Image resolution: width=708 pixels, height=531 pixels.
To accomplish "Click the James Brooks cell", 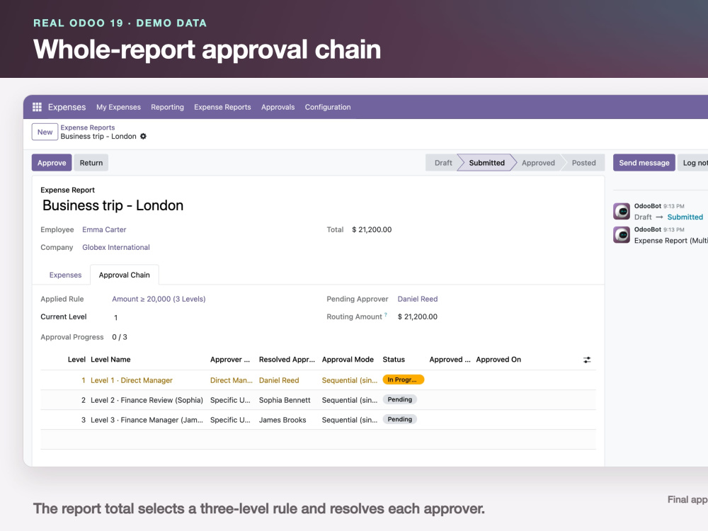I will (282, 420).
